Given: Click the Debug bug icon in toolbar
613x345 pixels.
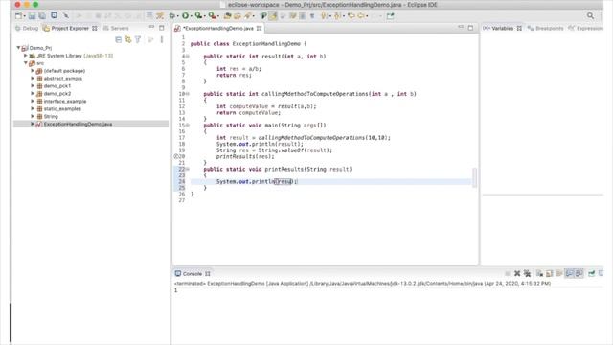Looking at the screenshot, I should (172, 15).
